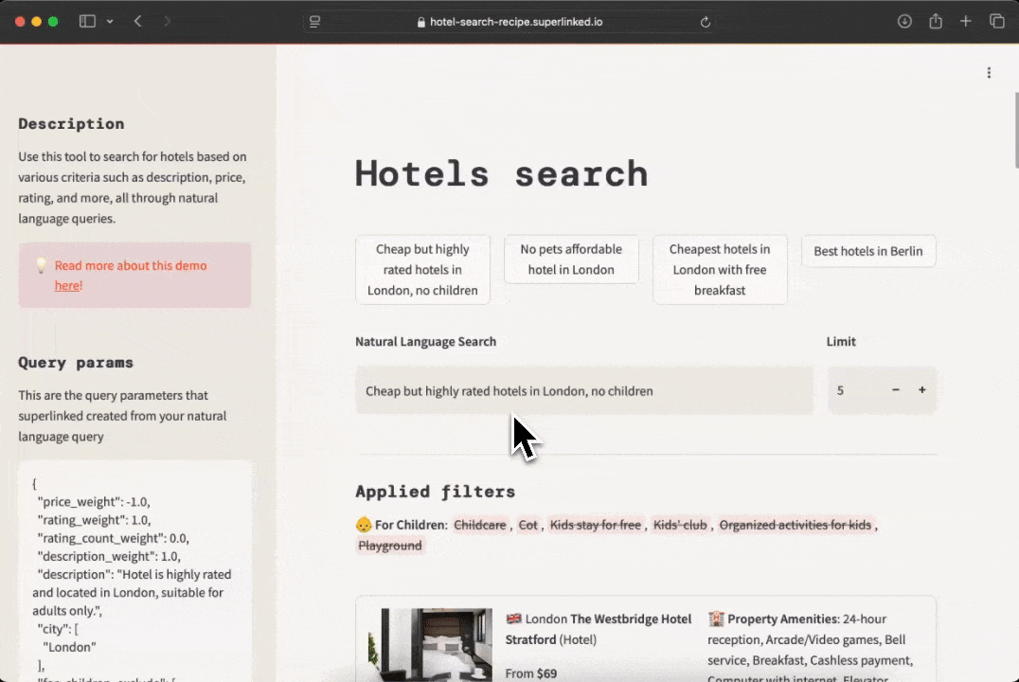Go forward with the browser forward arrow
Image resolution: width=1019 pixels, height=682 pixels.
pyautogui.click(x=167, y=22)
